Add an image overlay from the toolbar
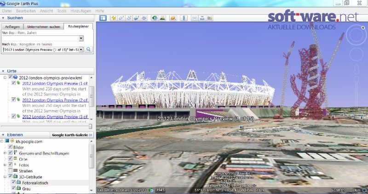 pos(136,18)
